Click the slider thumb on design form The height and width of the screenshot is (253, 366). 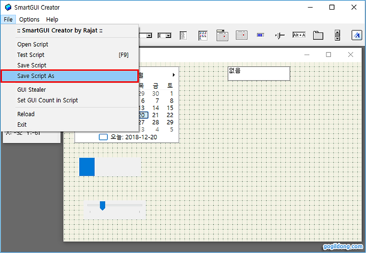click(x=103, y=206)
